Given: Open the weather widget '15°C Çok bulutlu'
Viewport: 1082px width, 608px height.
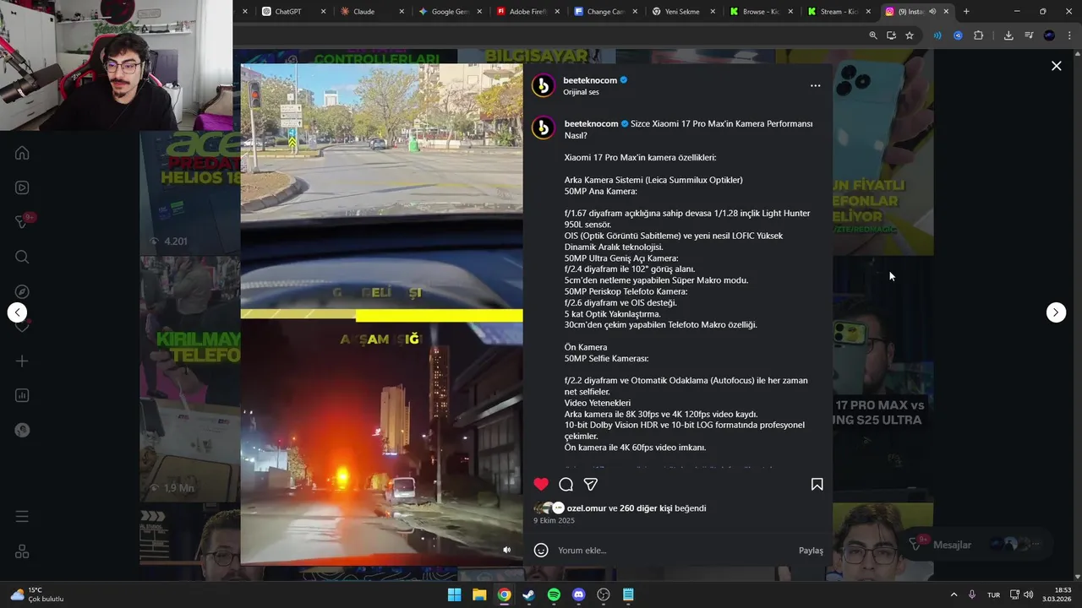Looking at the screenshot, I should pyautogui.click(x=37, y=594).
